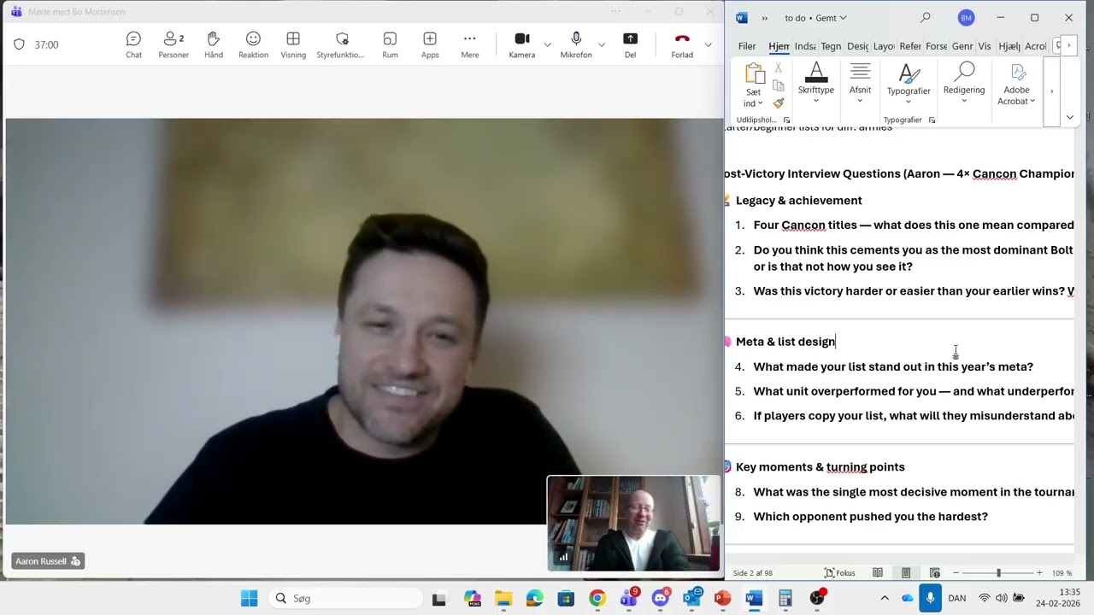Viewport: 1094px width, 615px height.
Task: Switch to the Hjem ribbon tab
Action: [779, 46]
